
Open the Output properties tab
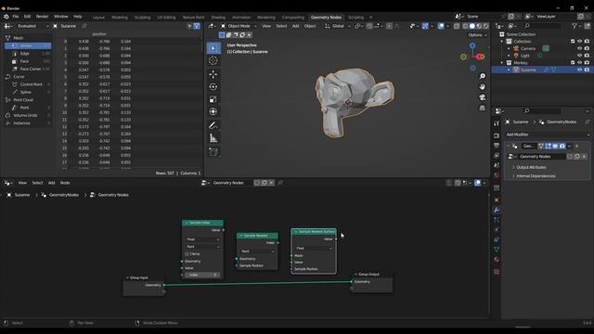[x=497, y=146]
